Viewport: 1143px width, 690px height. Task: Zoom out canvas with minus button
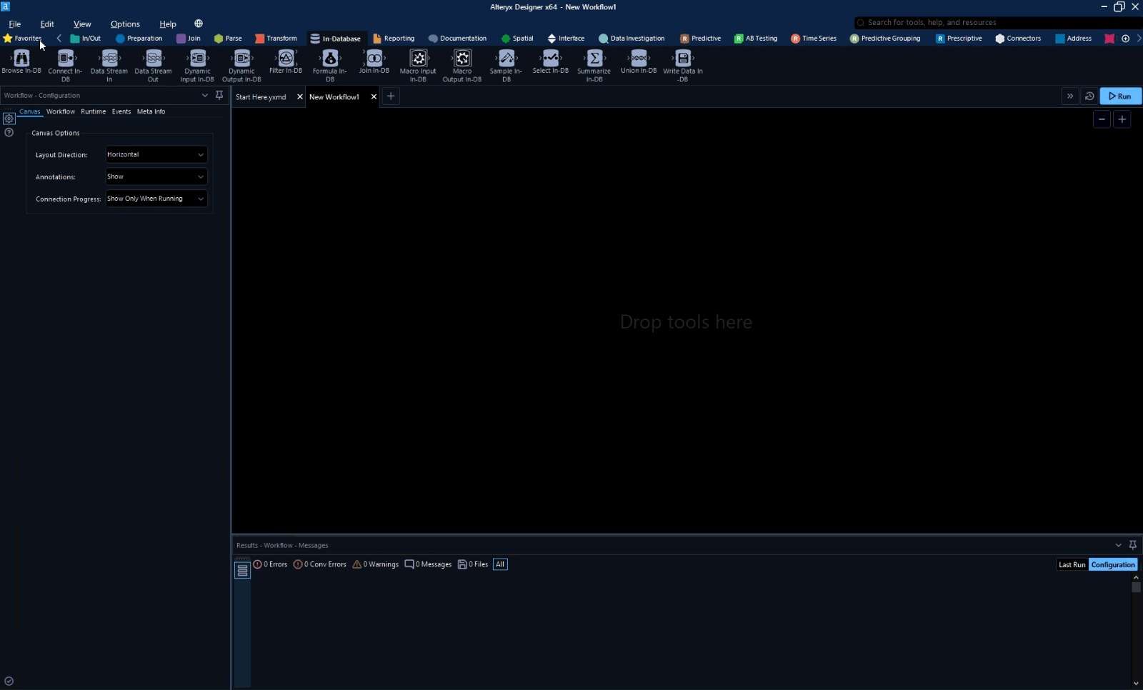[1102, 119]
